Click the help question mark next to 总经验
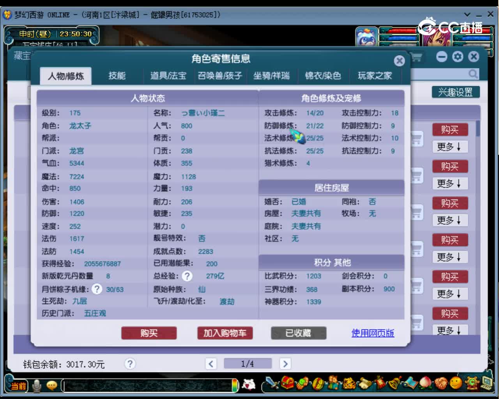Viewport: 499px width, 399px height. click(x=187, y=276)
